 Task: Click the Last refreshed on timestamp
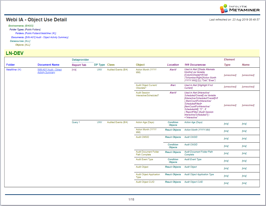point(234,20)
